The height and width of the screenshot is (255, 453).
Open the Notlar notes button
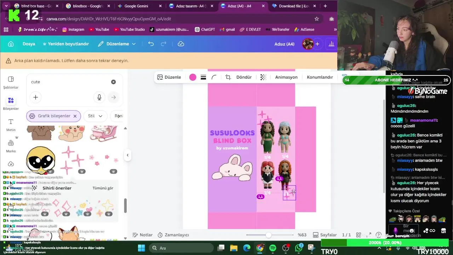coord(142,235)
